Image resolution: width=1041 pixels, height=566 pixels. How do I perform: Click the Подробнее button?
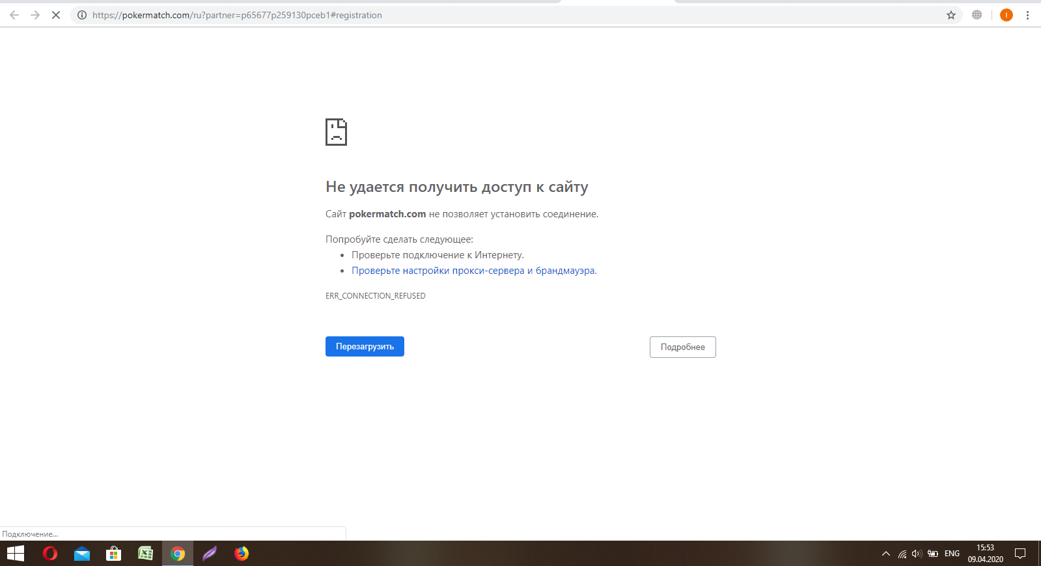pos(682,347)
